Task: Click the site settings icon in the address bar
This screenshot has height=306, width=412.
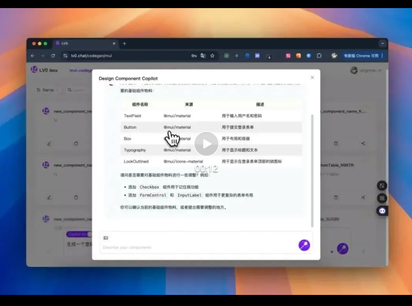Action: point(66,56)
